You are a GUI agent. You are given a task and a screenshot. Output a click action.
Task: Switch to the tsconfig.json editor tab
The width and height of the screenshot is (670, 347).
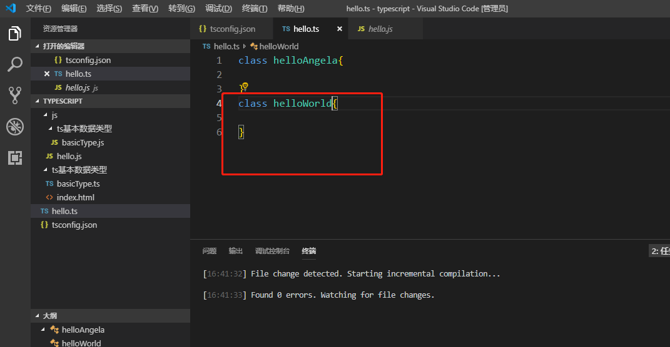[x=231, y=29]
